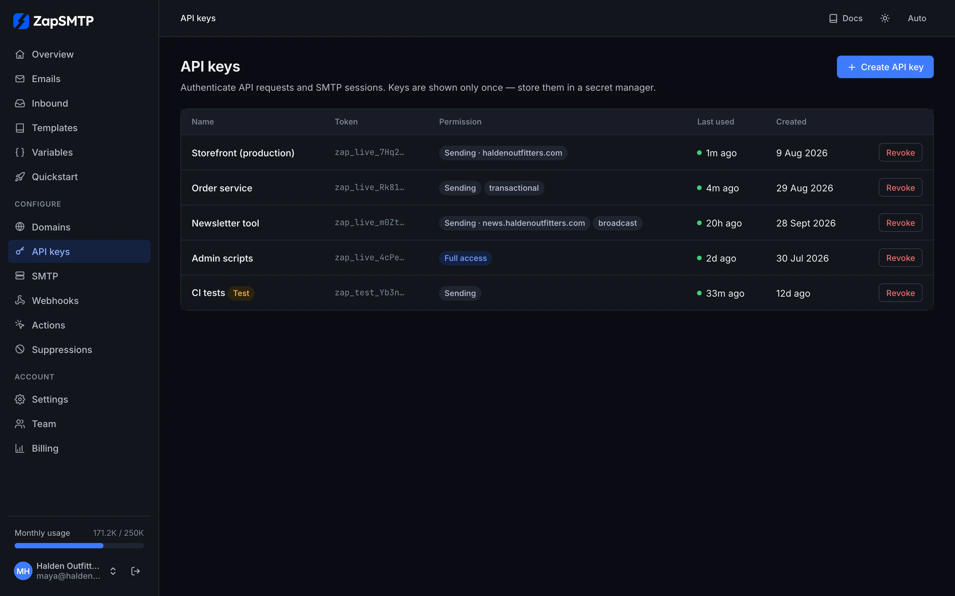The image size is (955, 596).
Task: Click the Webhooks icon
Action: pos(20,300)
